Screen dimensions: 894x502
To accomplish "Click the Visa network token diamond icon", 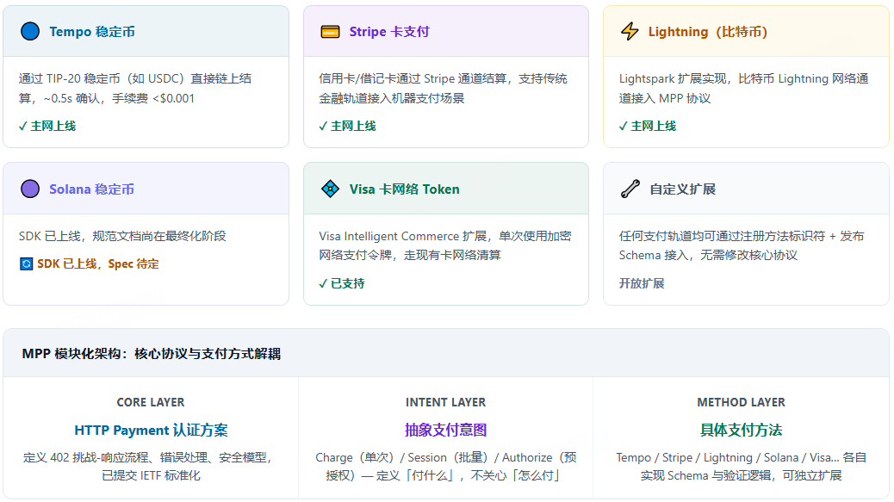I will [x=330, y=189].
